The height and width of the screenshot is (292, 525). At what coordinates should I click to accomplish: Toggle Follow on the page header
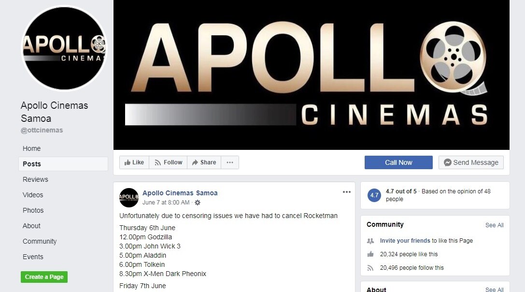pyautogui.click(x=168, y=162)
